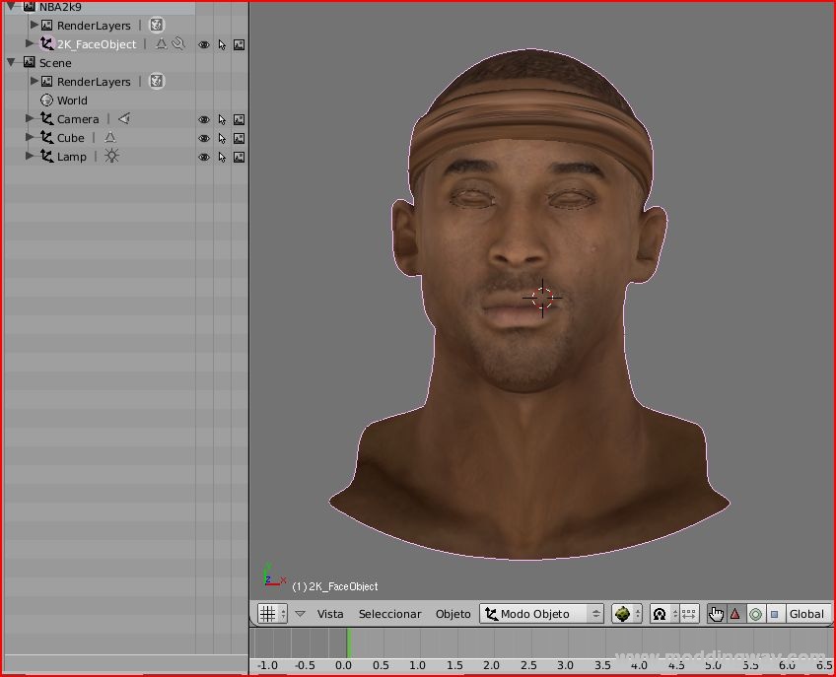Click the mesh data icon beside Cube
The image size is (836, 677).
click(109, 138)
